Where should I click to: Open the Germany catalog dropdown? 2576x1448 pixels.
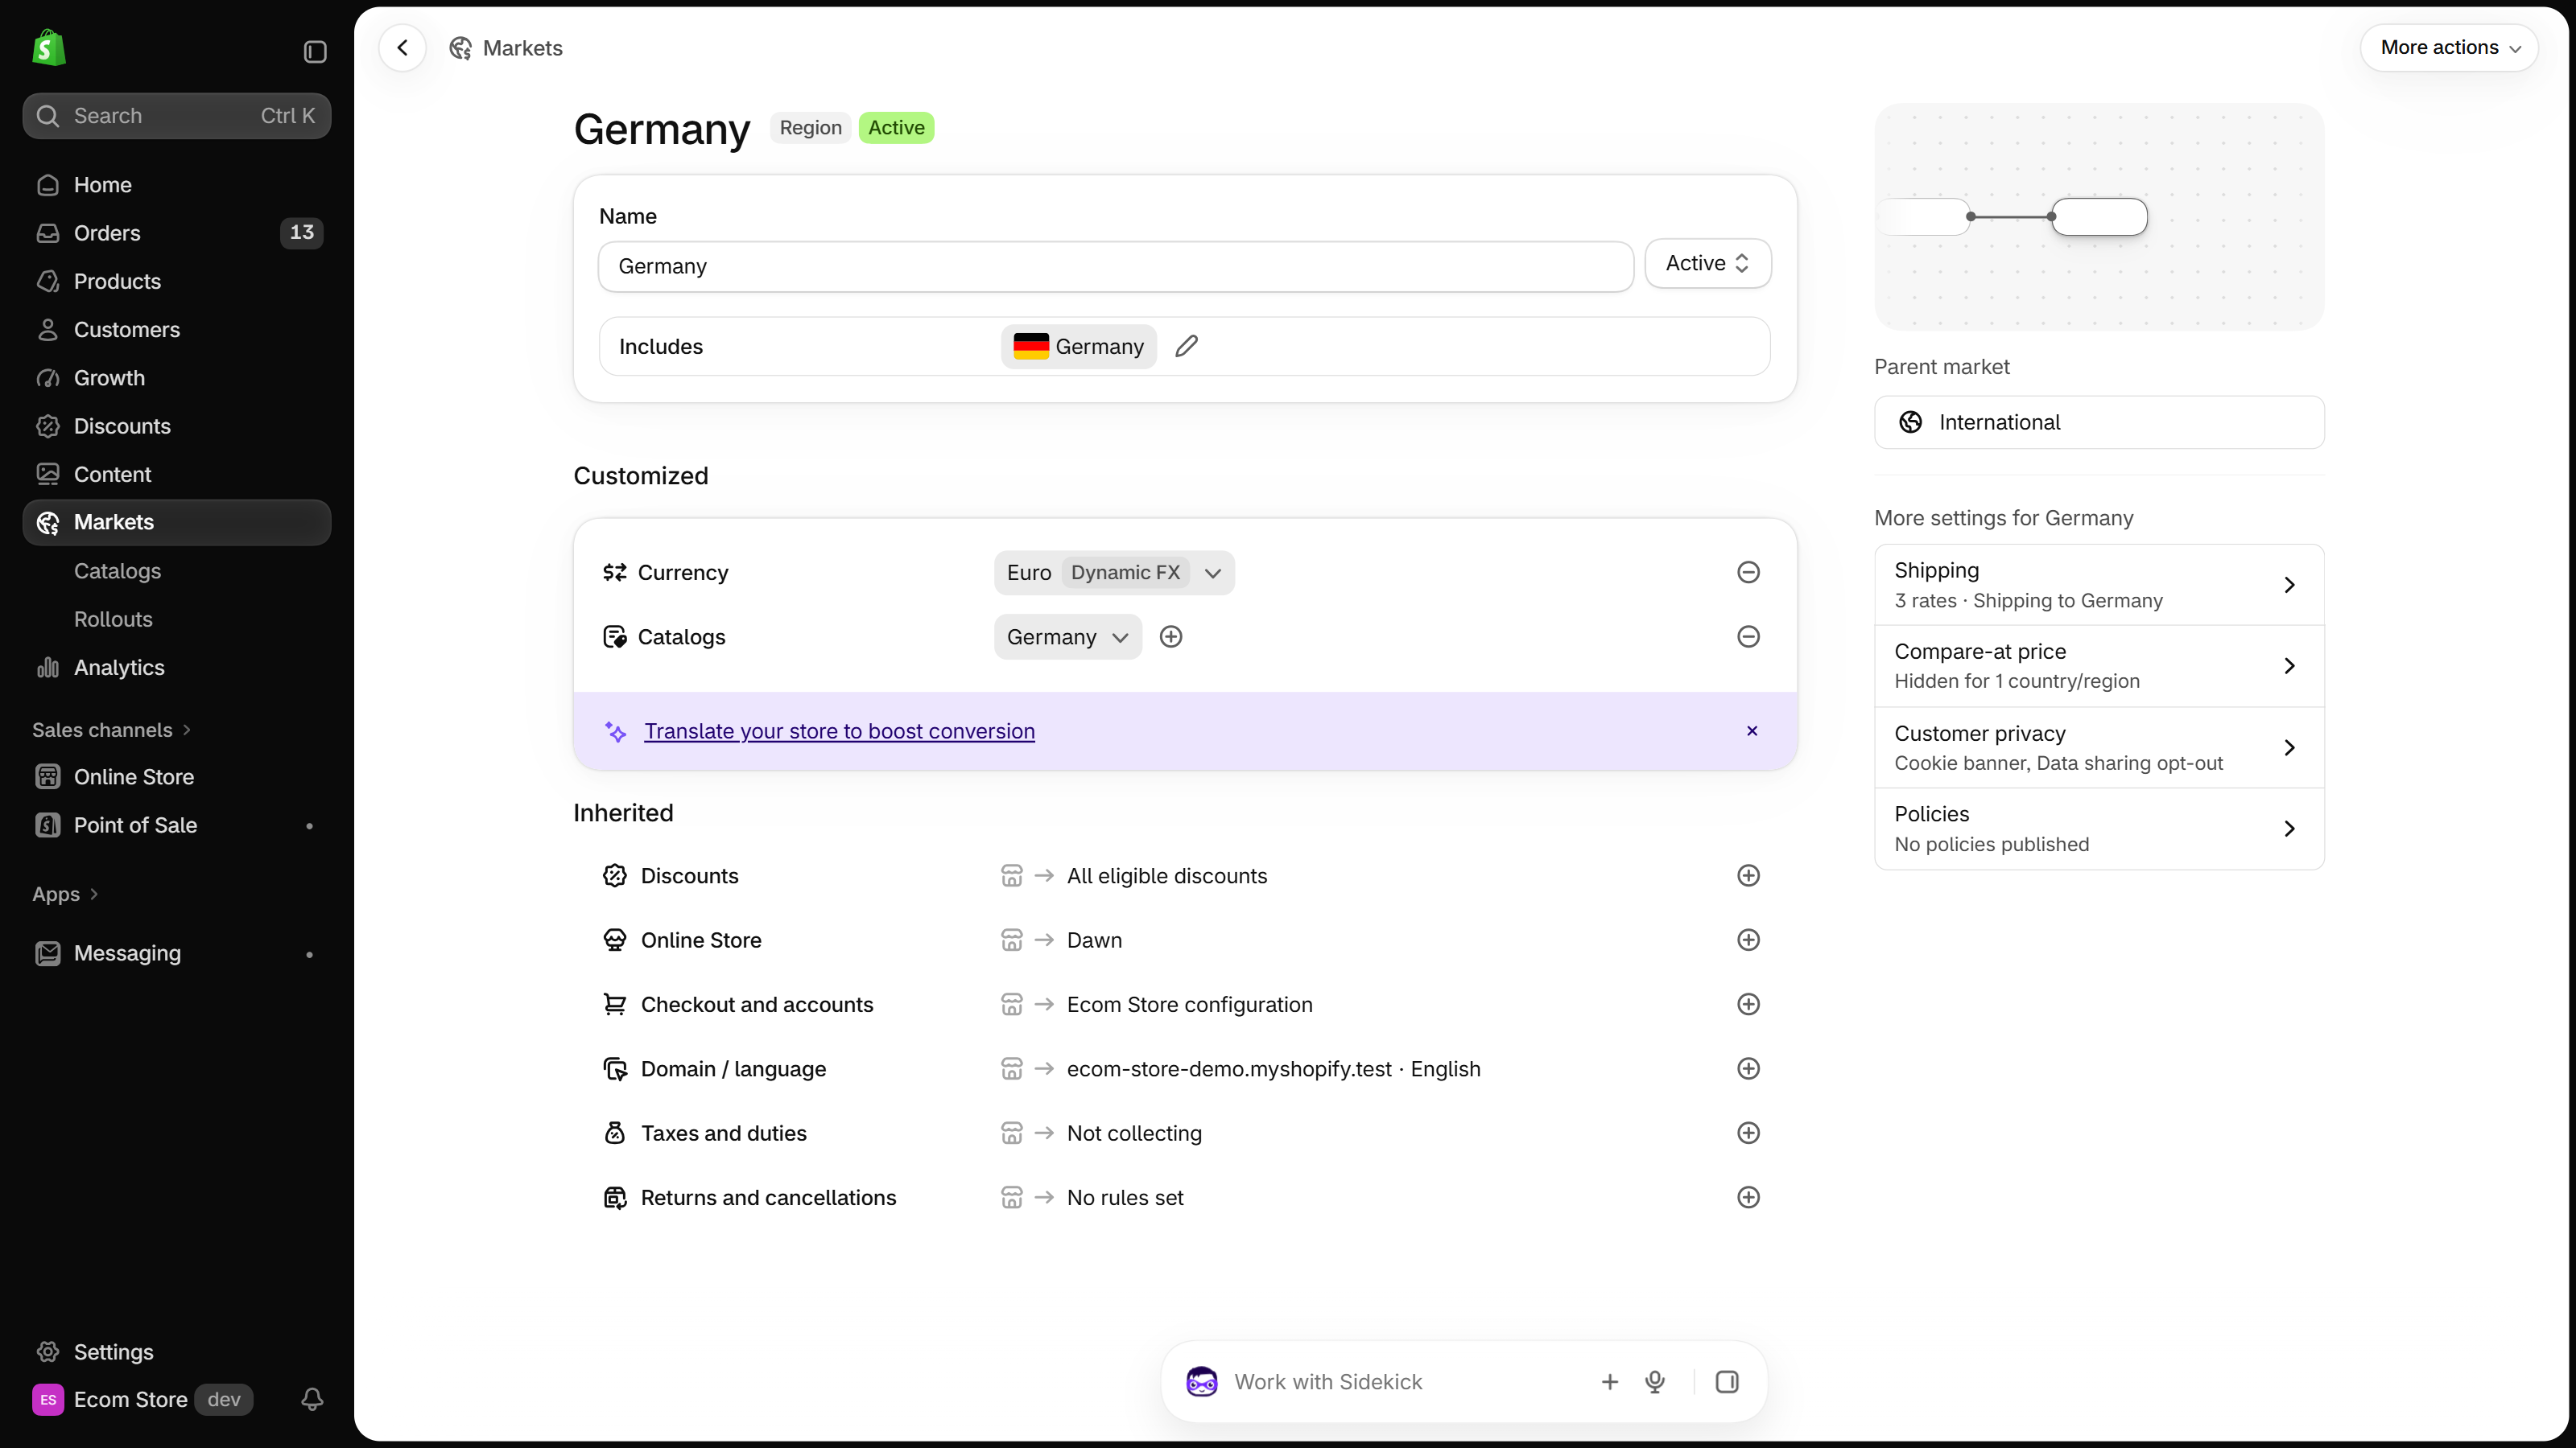[1068, 636]
